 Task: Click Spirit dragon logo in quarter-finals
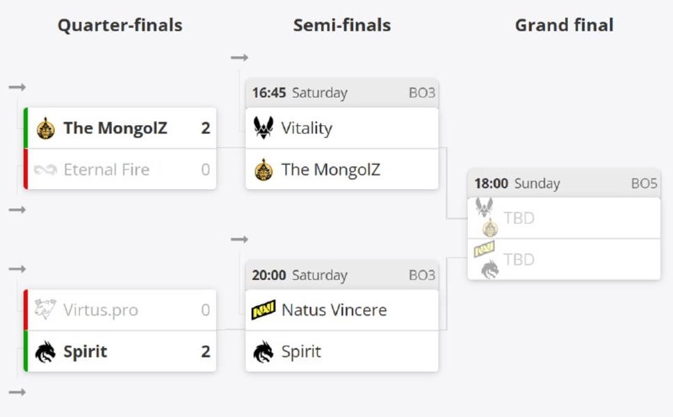46,352
